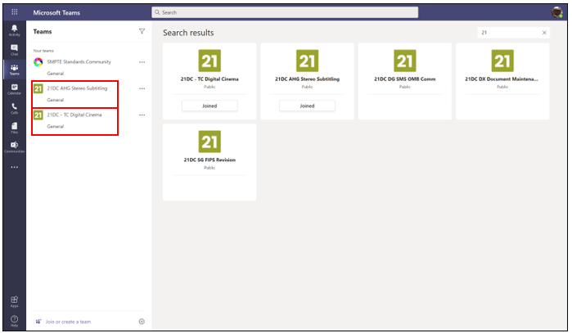Open more options for SMPTE Standards Community

[142, 62]
